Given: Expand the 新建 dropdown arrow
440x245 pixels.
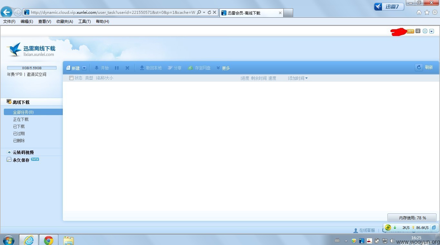Looking at the screenshot, I should [x=84, y=68].
